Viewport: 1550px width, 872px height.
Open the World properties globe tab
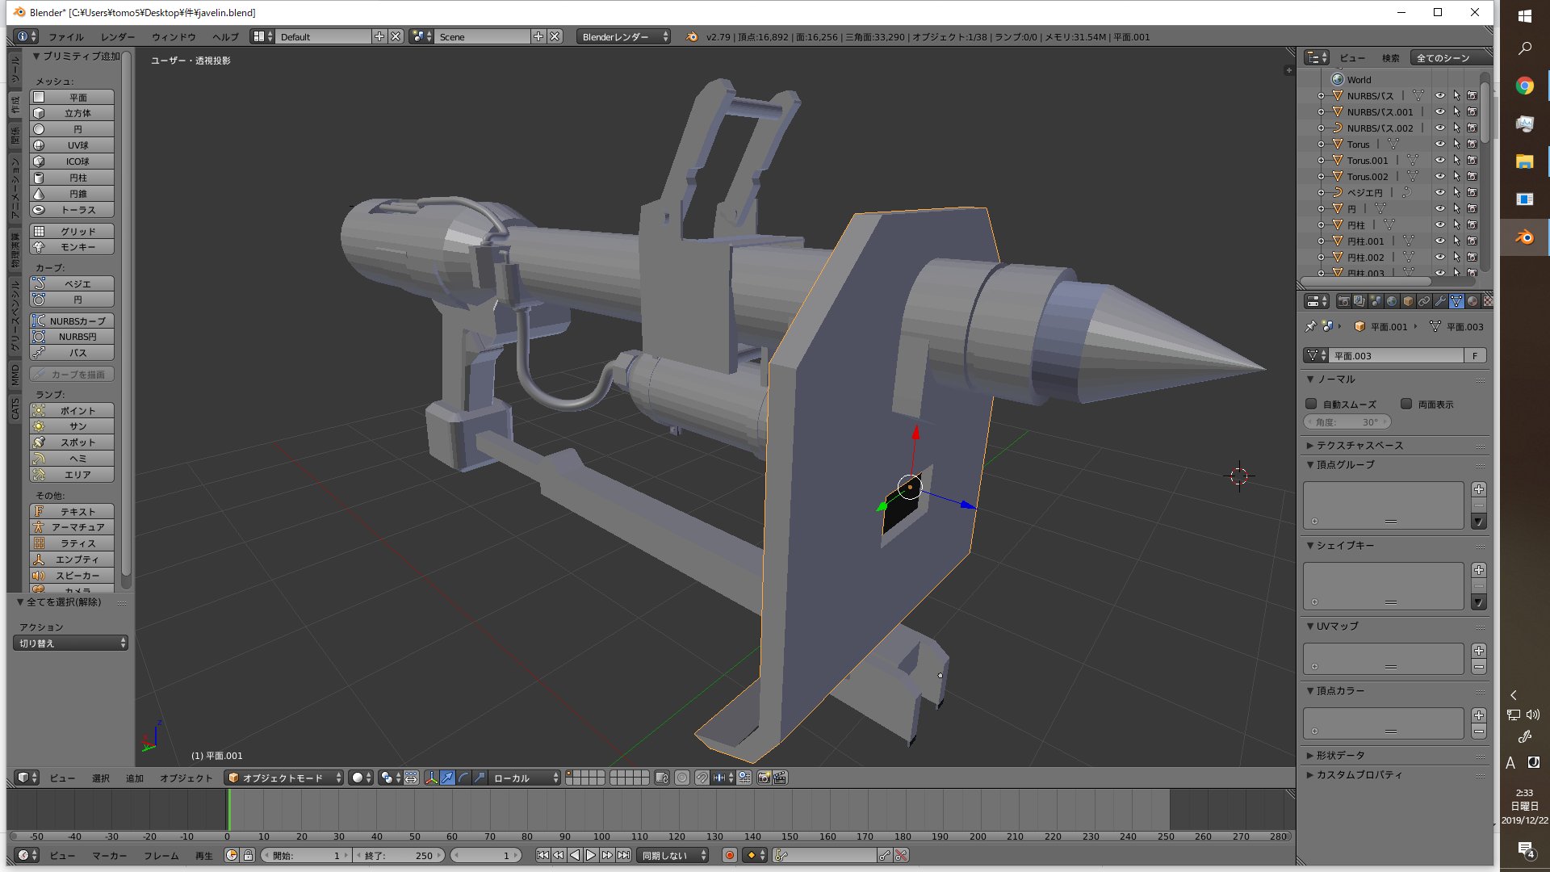(1392, 301)
